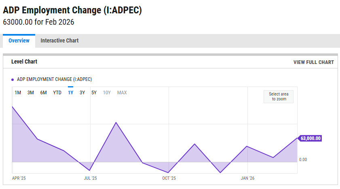Select the Overview tab
Viewport: 340px width, 189px height.
pos(19,40)
